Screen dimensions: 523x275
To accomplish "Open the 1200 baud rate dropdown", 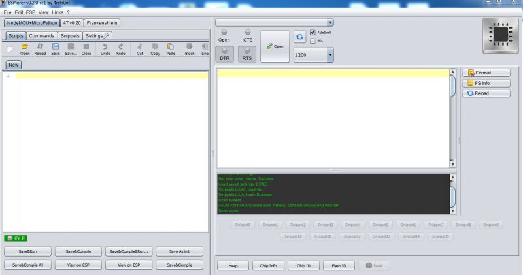I will pos(330,55).
